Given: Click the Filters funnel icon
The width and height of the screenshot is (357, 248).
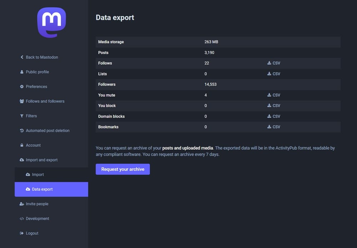Looking at the screenshot, I should (x=22, y=116).
